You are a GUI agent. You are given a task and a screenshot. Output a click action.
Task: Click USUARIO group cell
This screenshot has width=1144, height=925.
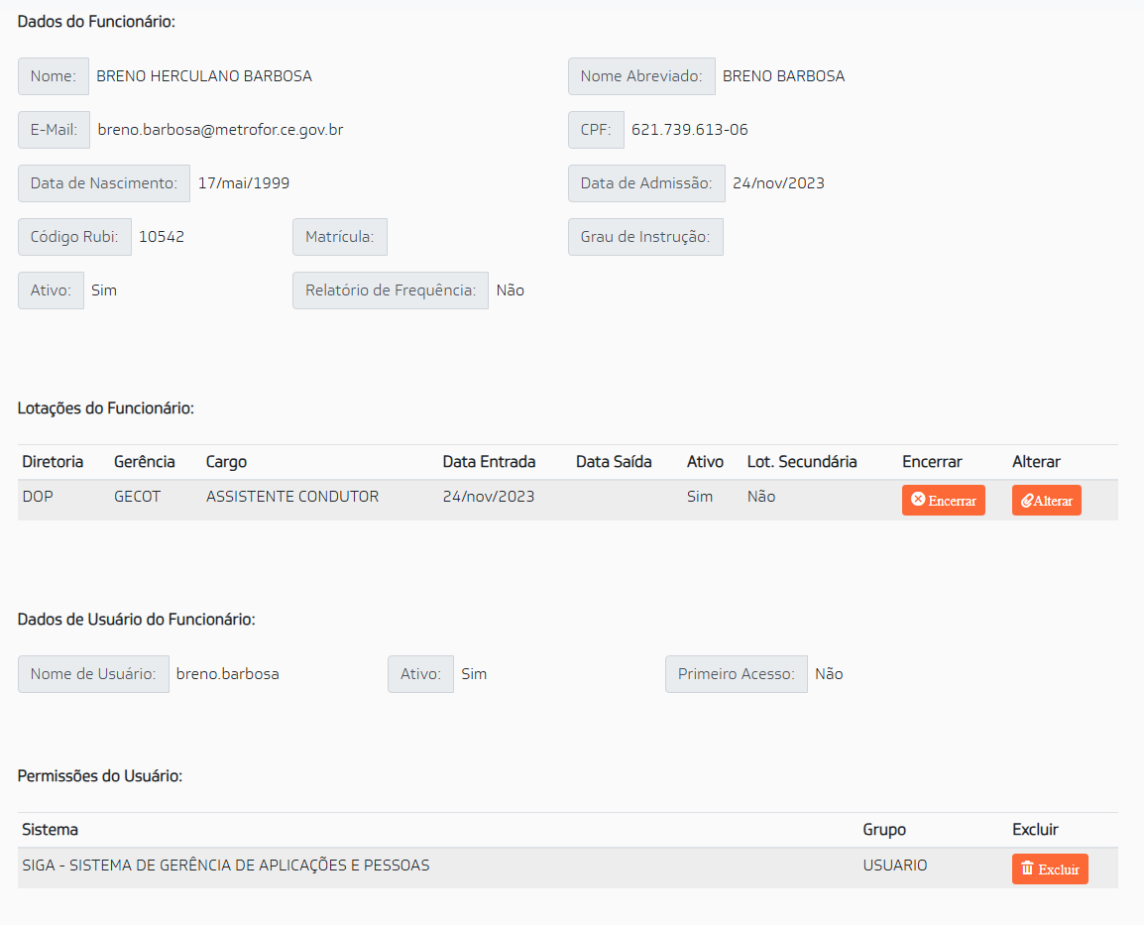click(895, 866)
